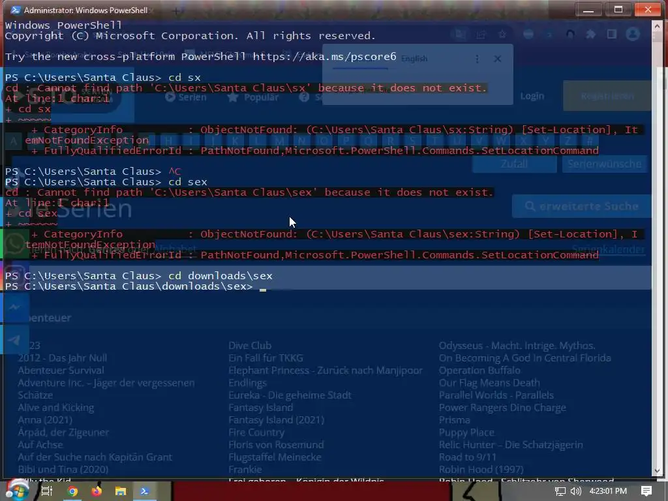Viewport: 668px width, 501px height.
Task: Click the first 'cd sx' command text
Action: pos(185,78)
